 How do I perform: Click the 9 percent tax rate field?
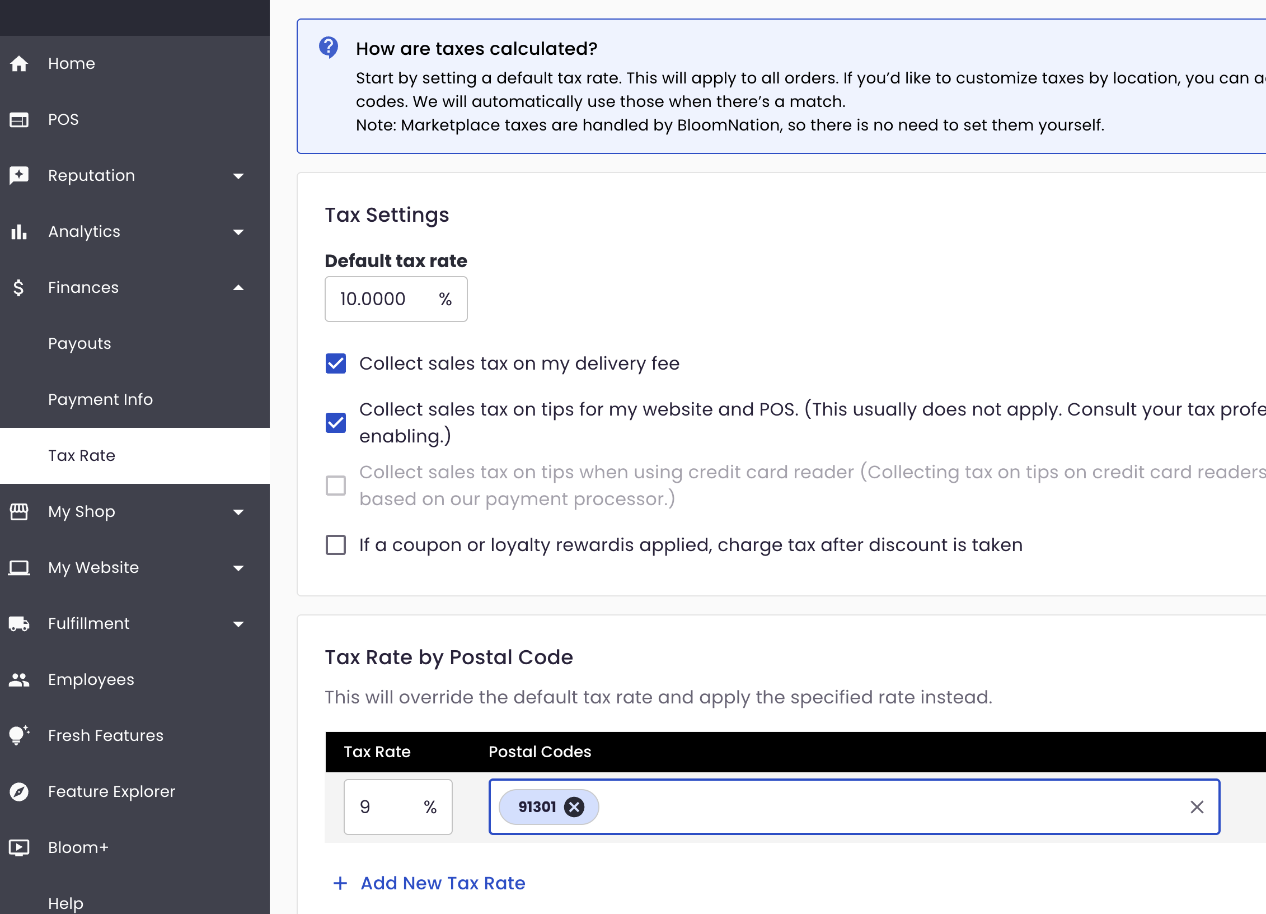398,807
